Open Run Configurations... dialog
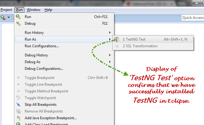Image resolution: width=204 pixels, height=125 pixels. [x=64, y=46]
